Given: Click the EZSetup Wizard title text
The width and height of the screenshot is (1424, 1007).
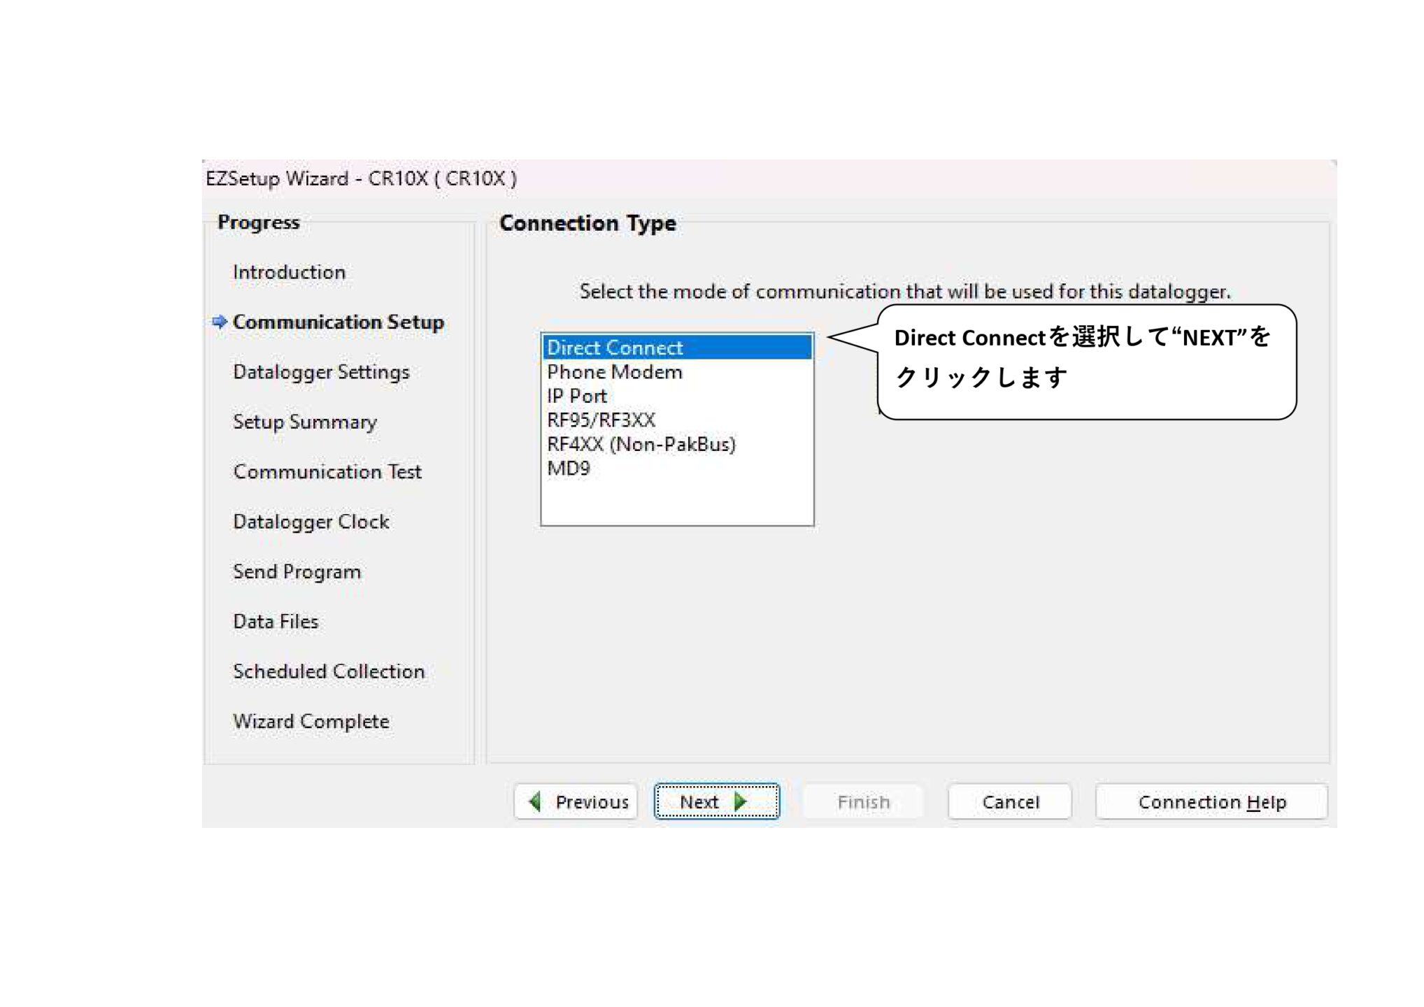Looking at the screenshot, I should tap(361, 179).
